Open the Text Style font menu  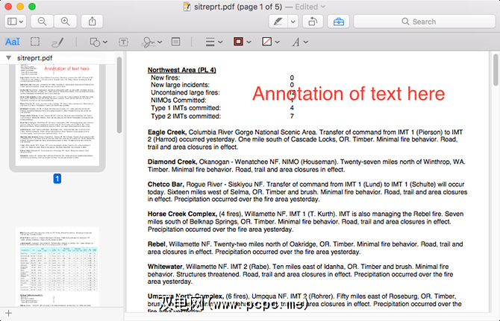[300, 42]
